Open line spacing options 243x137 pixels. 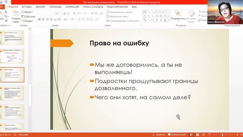point(102,13)
